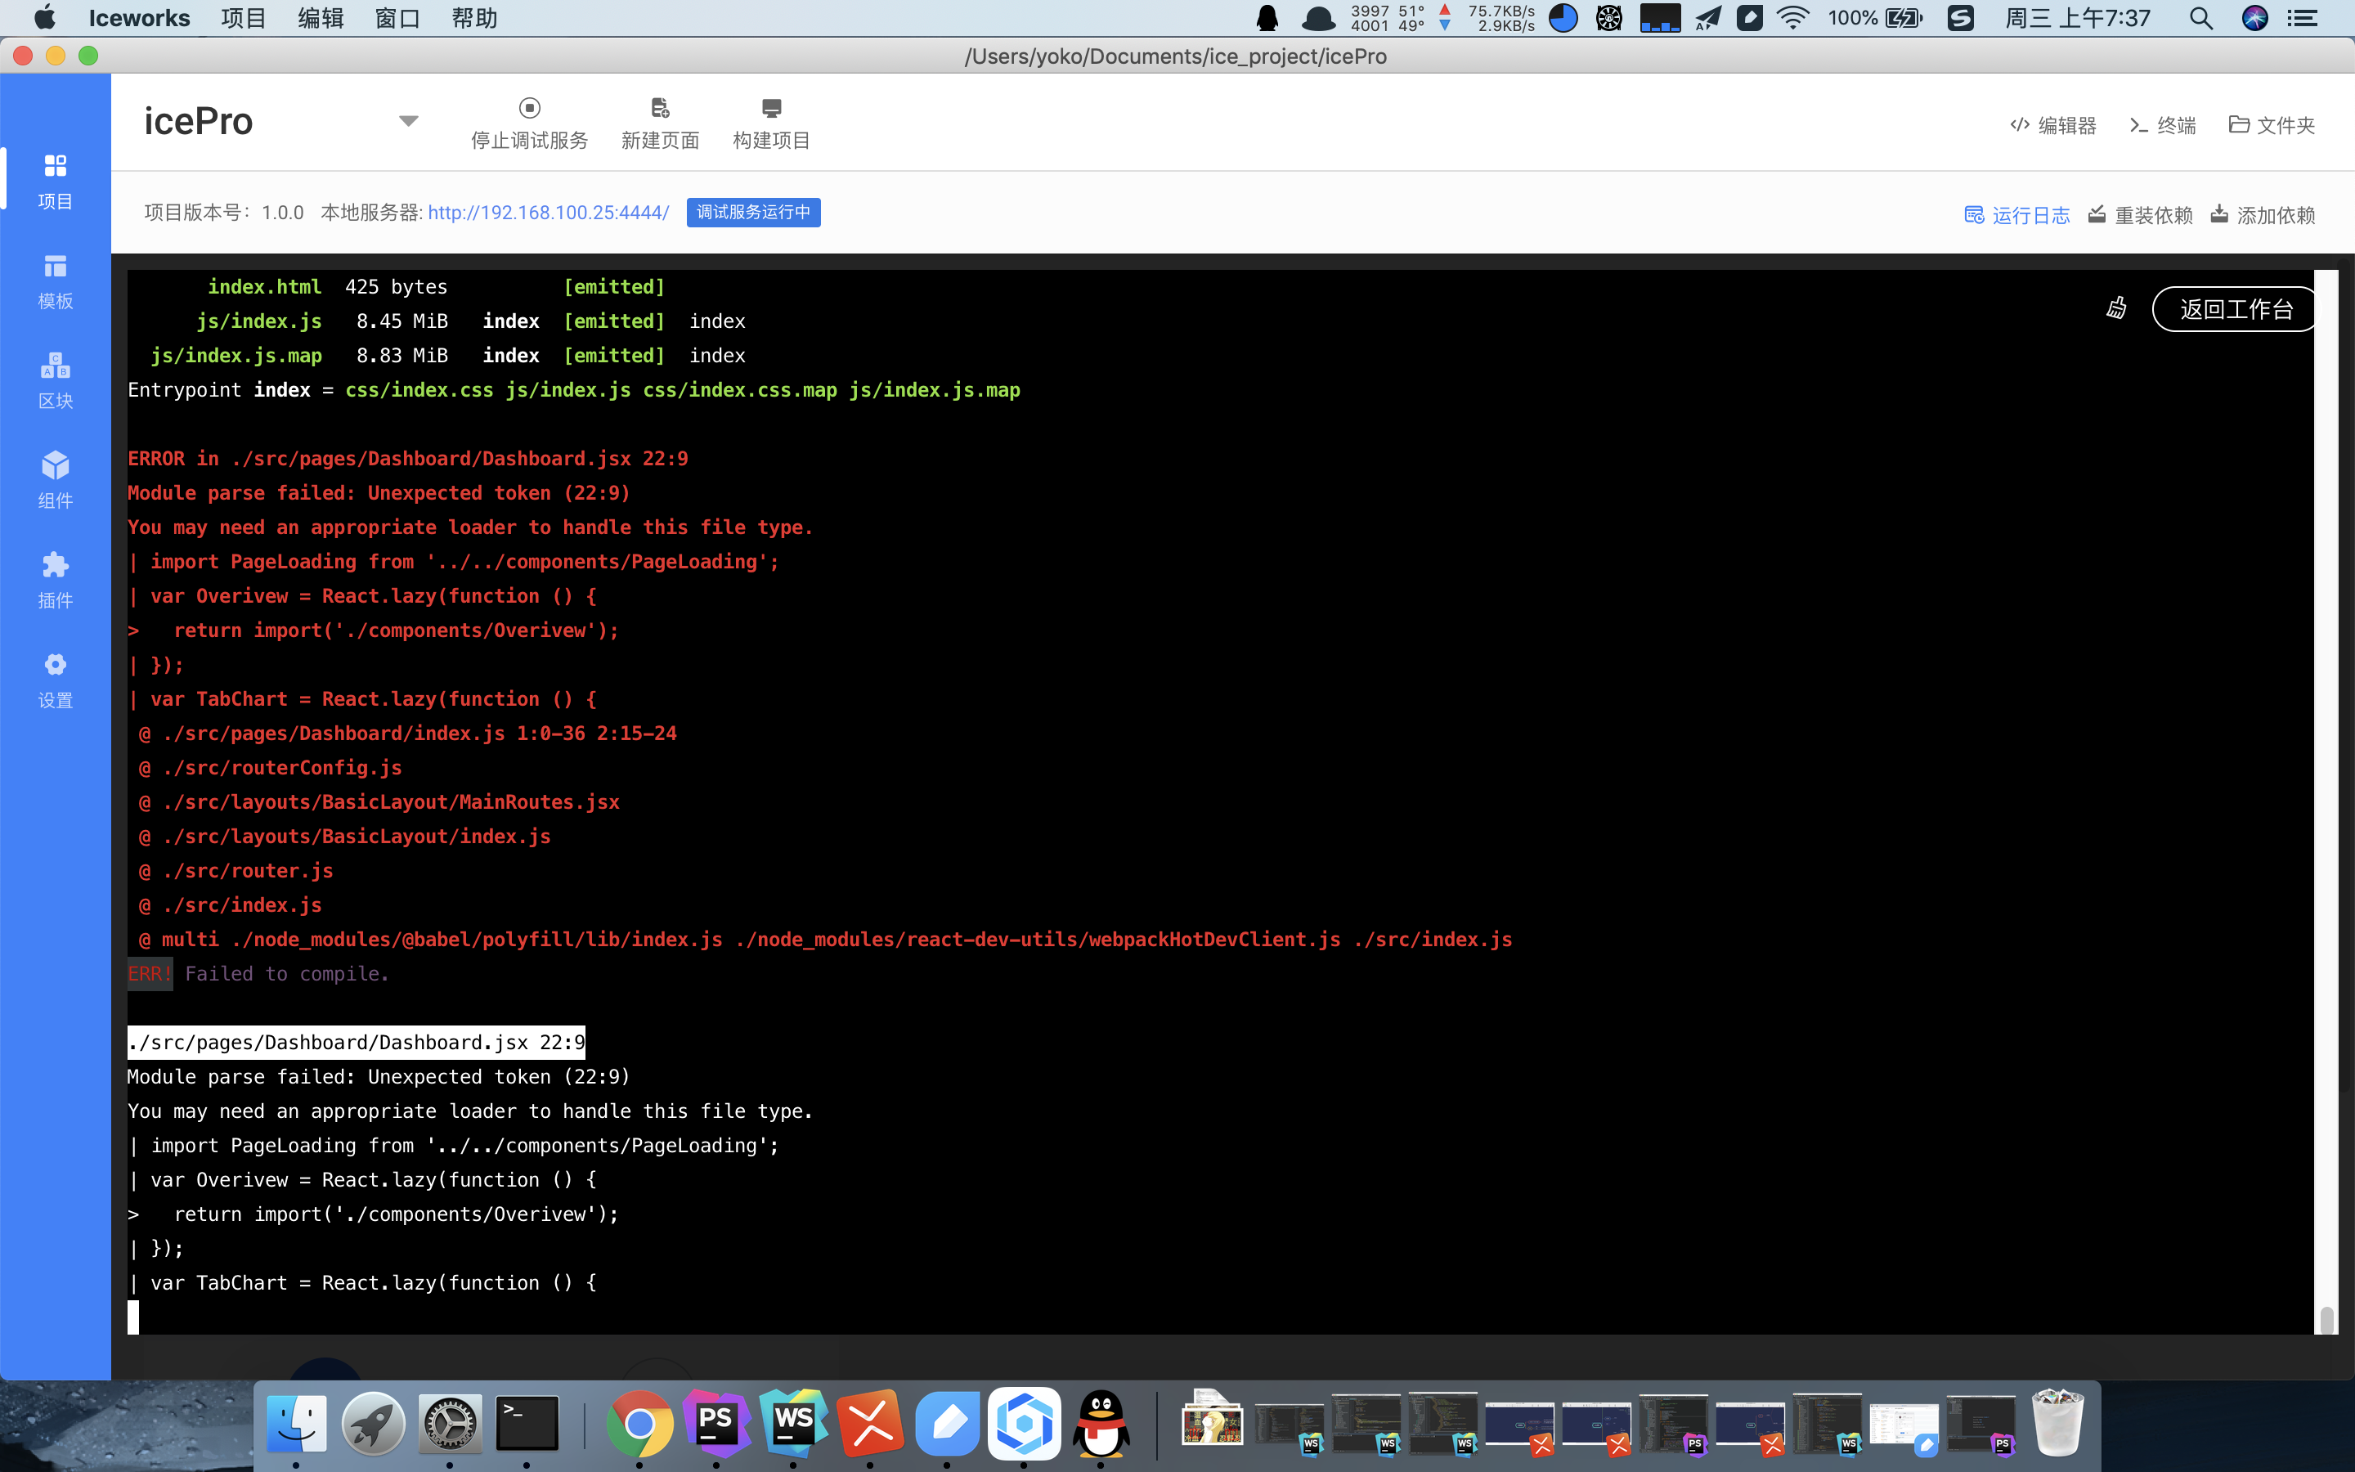Open the 插件 plugins section
The height and width of the screenshot is (1472, 2355).
pos(56,581)
